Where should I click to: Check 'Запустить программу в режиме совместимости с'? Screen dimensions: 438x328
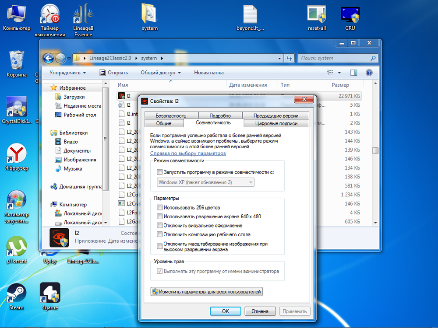coord(160,172)
